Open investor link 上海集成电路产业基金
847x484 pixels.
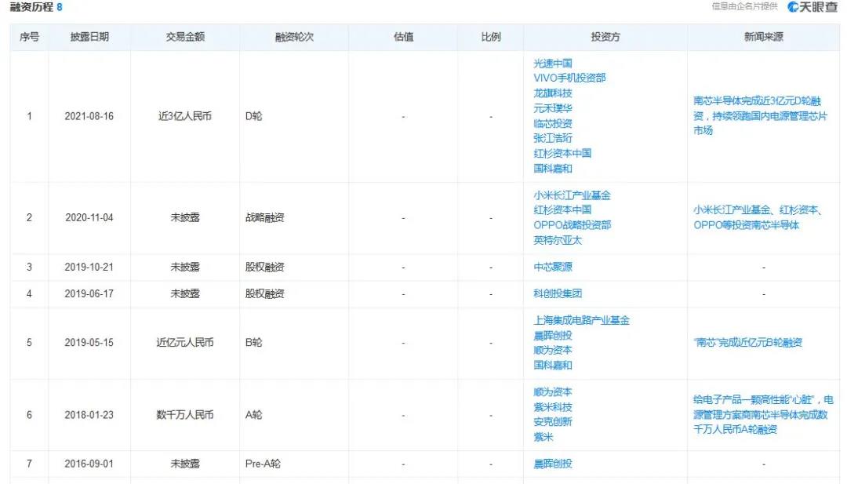(x=582, y=320)
